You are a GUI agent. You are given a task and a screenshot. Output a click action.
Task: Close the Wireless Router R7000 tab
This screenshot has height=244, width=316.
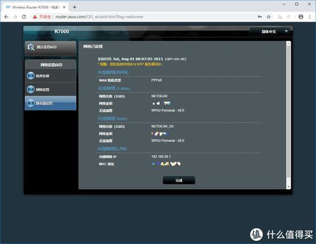pos(64,7)
